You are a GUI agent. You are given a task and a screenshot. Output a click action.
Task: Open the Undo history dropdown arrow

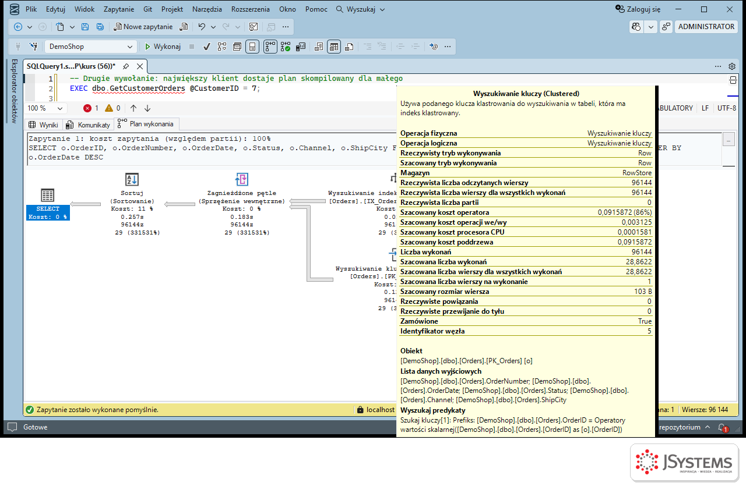(x=213, y=27)
